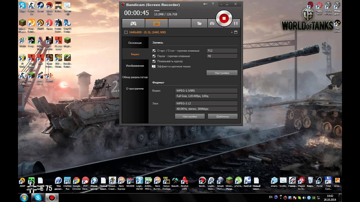Open World of Tanks desktop shortcut
Viewport: 360px width, 202px height.
click(x=328, y=8)
